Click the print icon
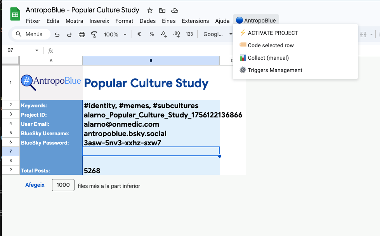 pyautogui.click(x=82, y=34)
